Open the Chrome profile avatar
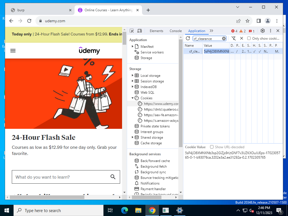Viewport: 288px width, 216px height. click(268, 21)
